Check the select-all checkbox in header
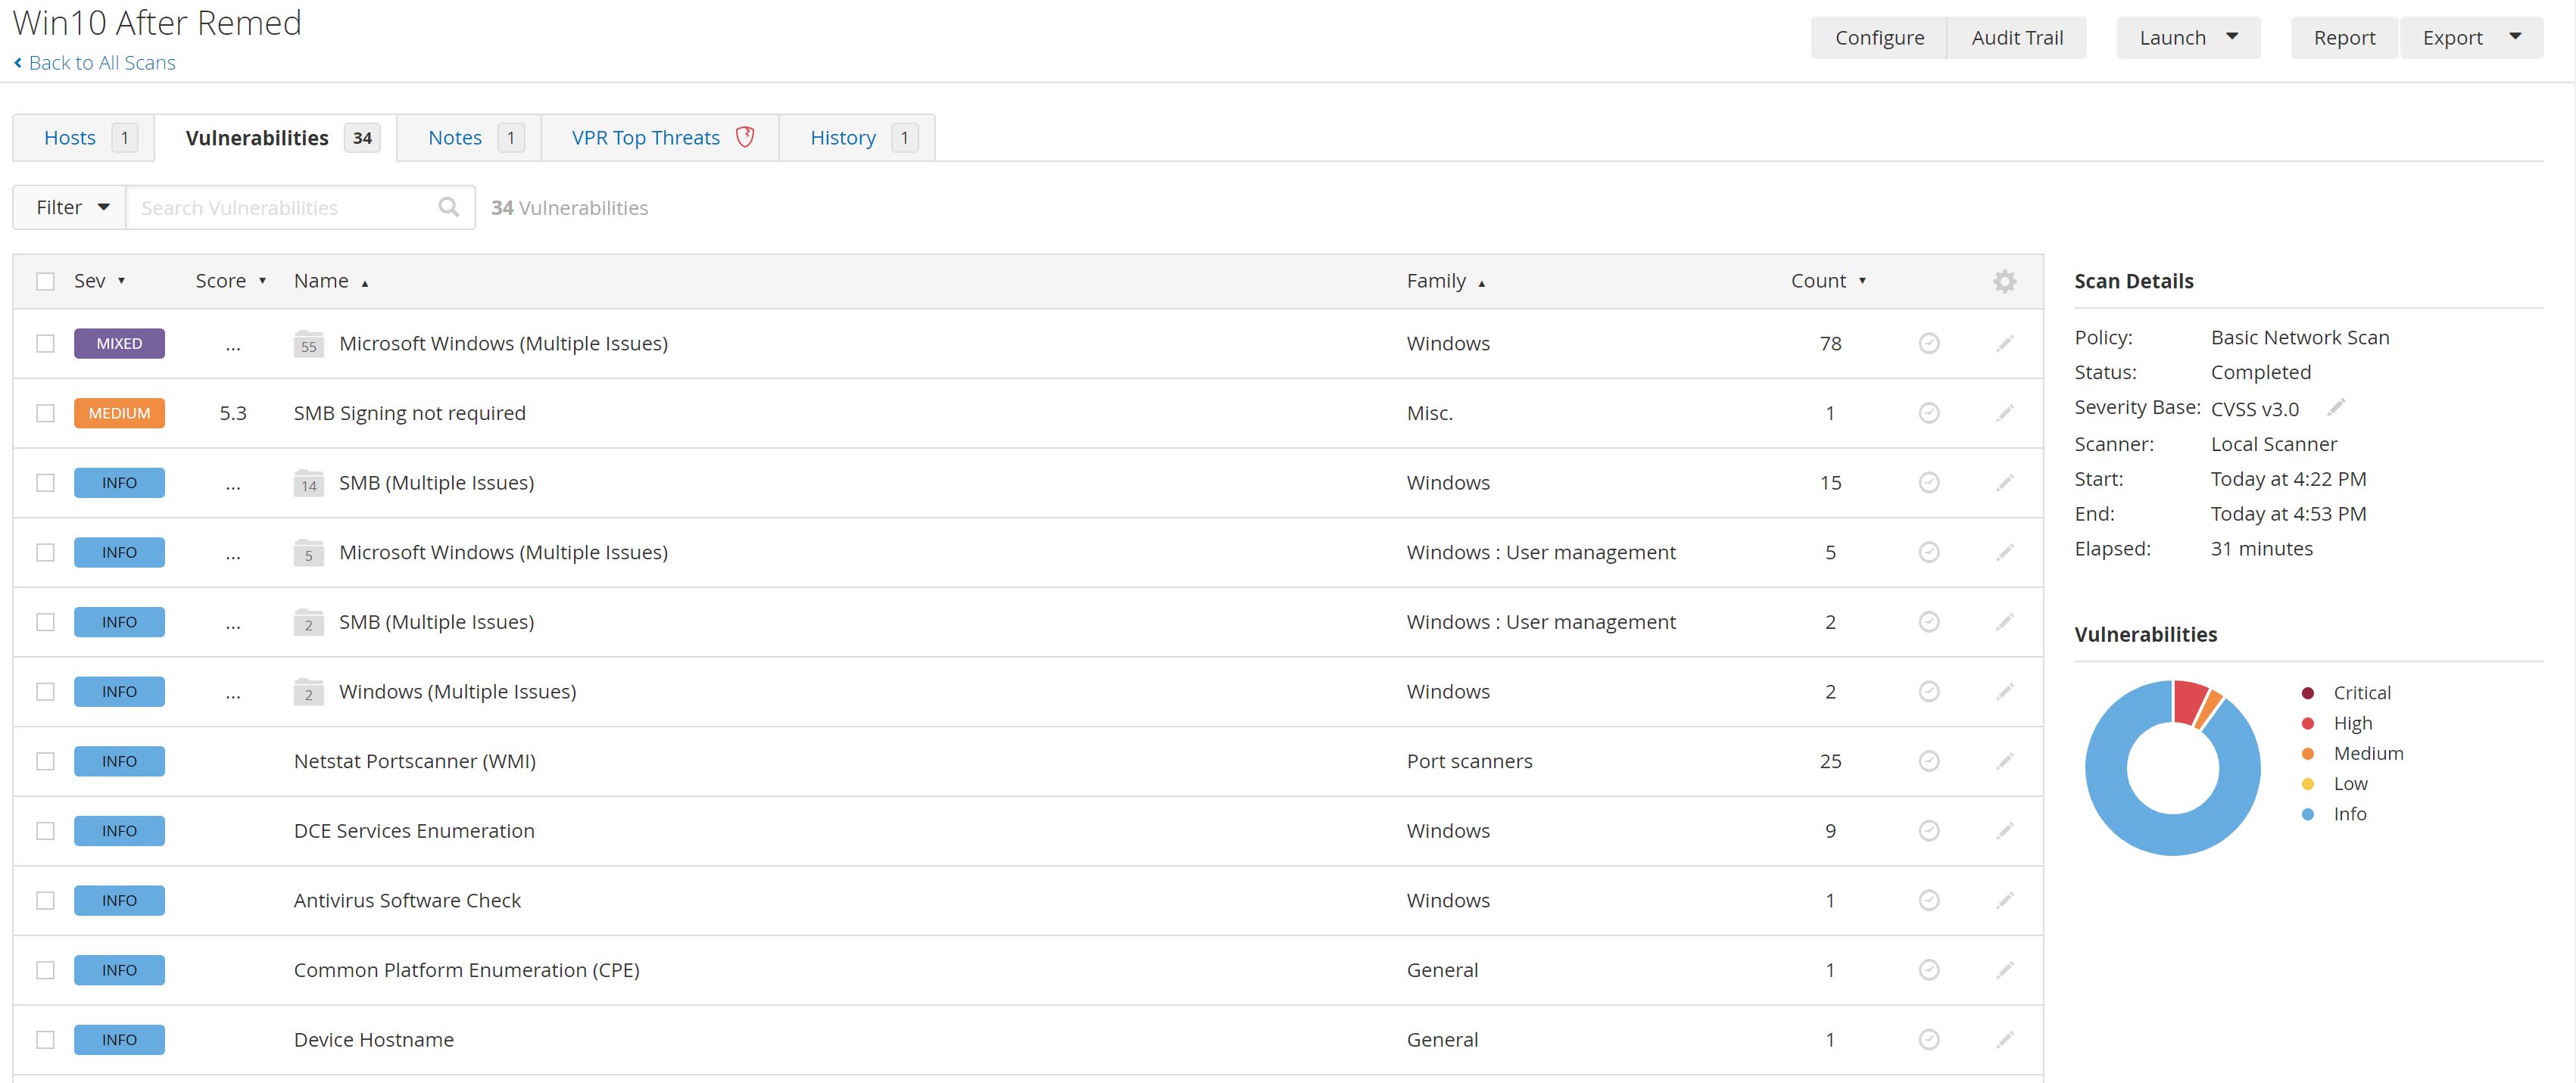Viewport: 2576px width, 1083px height. 46,282
